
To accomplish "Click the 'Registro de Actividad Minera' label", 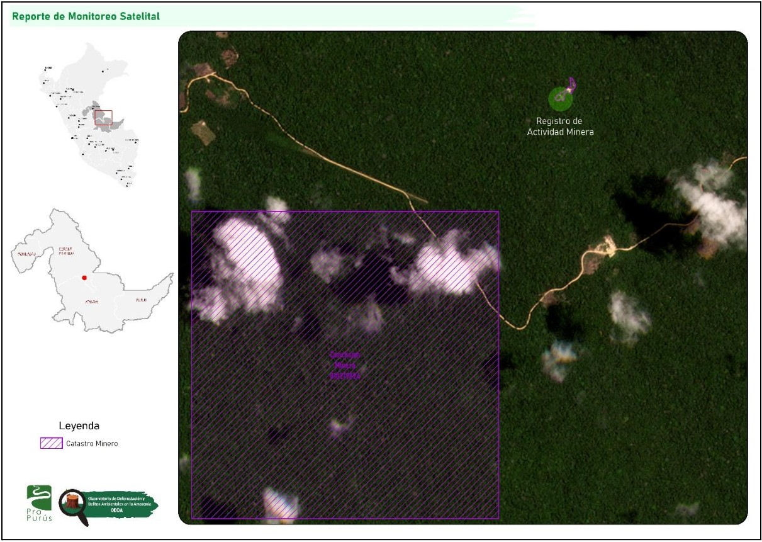I will point(560,127).
